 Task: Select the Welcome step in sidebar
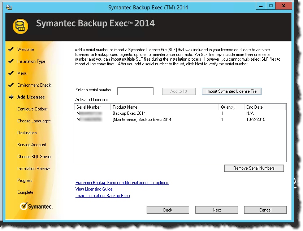tap(26, 49)
